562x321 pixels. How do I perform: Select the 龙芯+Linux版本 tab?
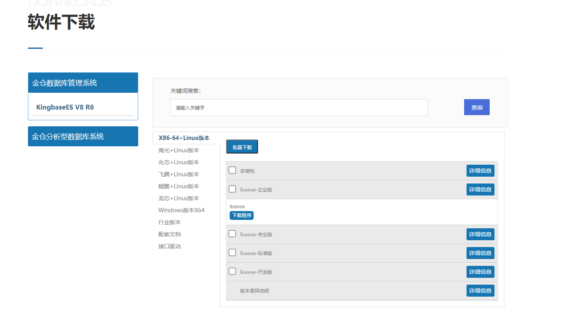coord(179,198)
